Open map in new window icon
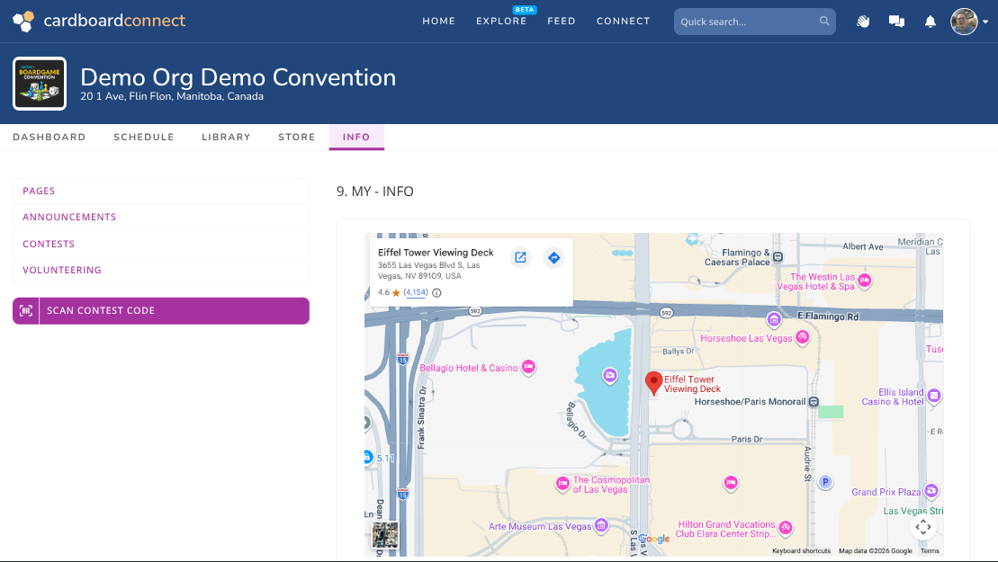The width and height of the screenshot is (998, 562). 520,257
